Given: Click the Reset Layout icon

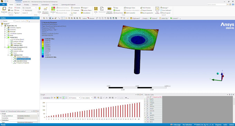Looking at the screenshot, I should [165, 13].
